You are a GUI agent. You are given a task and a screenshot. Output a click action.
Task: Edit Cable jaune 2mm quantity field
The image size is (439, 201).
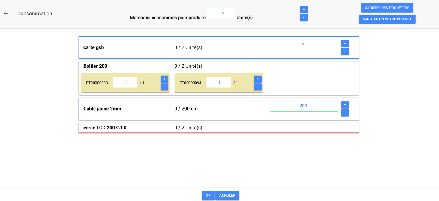coord(304,106)
